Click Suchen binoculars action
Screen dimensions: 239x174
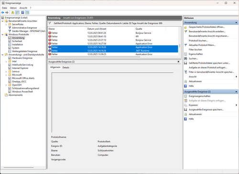click(x=193, y=58)
